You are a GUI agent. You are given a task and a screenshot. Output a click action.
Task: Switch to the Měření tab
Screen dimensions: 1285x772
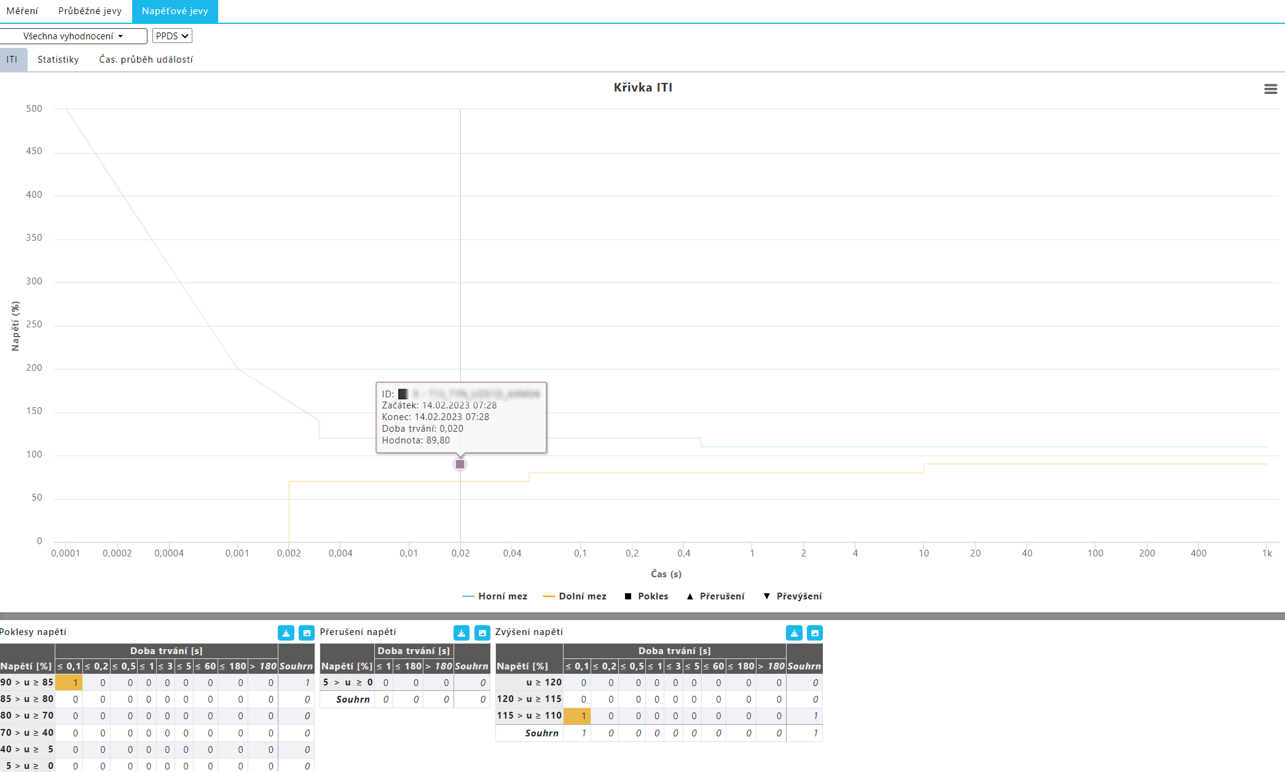tap(23, 11)
